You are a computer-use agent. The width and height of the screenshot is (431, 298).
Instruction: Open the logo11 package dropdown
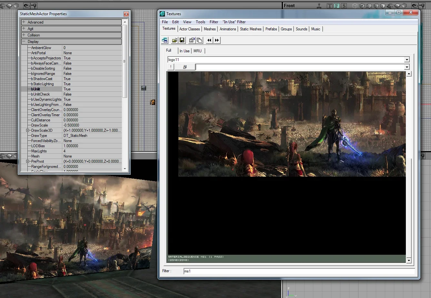pyautogui.click(x=407, y=60)
